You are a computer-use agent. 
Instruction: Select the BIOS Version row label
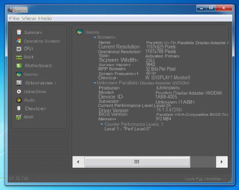pos(113,114)
